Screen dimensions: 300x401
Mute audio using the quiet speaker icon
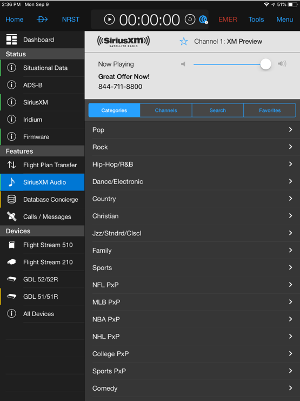click(183, 64)
